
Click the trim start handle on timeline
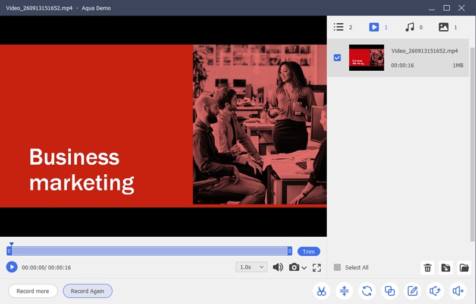(x=9, y=251)
